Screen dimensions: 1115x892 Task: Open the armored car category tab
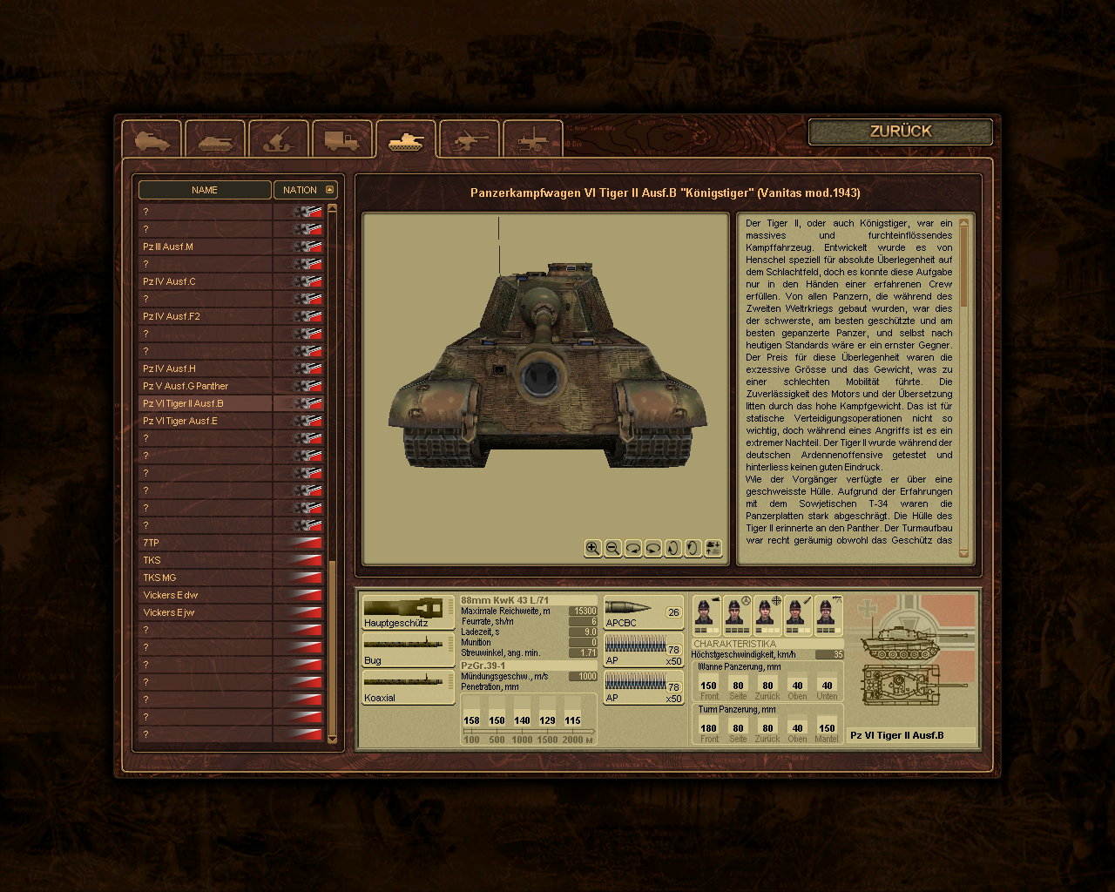152,139
